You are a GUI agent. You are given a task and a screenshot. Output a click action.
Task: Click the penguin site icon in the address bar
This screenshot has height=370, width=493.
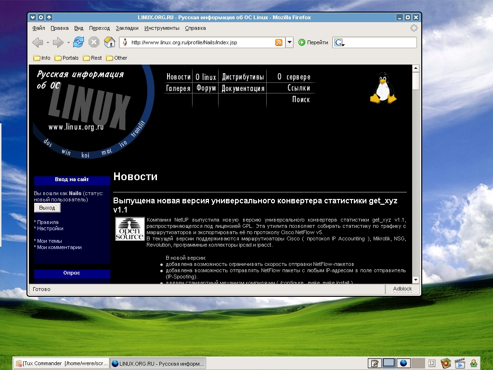point(125,42)
